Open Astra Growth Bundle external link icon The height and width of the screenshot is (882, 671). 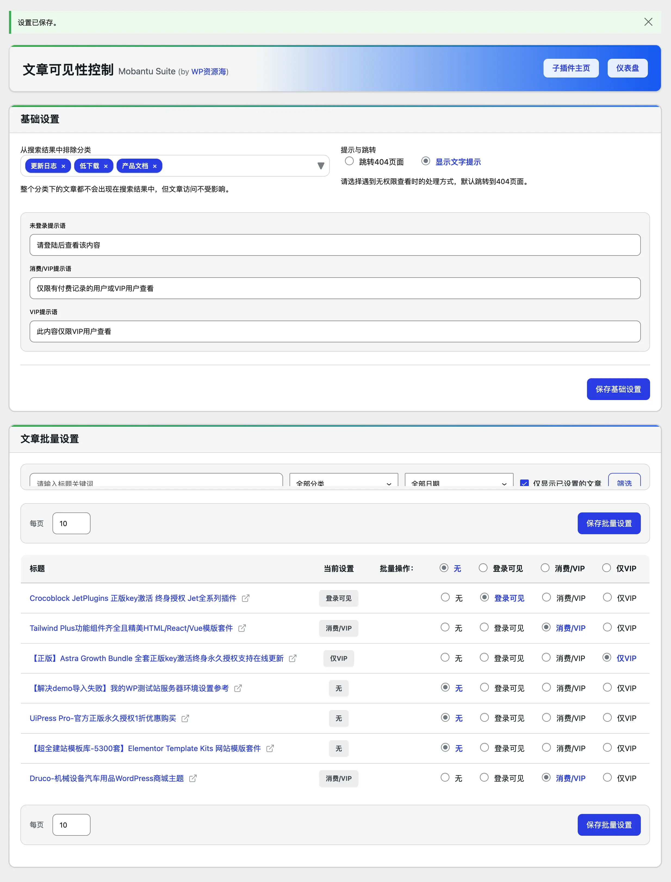coord(292,658)
